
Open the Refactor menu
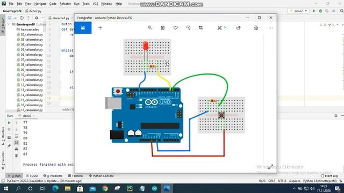65,4
